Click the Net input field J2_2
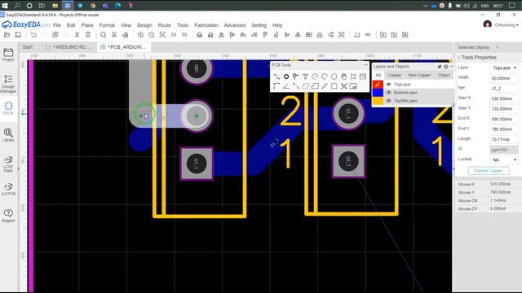Viewport: 522px width, 293px height. click(x=504, y=89)
